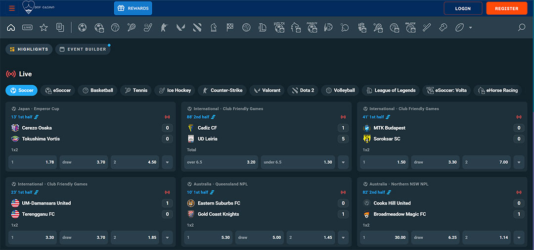Select eBasketball Blitz icon

coord(410,27)
